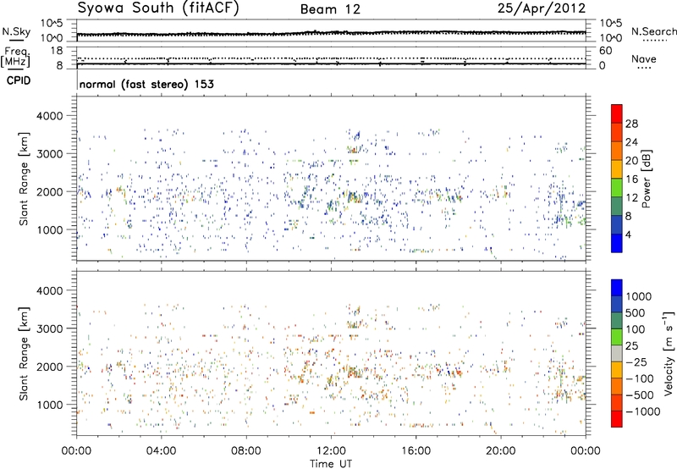The image size is (677, 469).
Task: Click the 'Slant Range [km]' label of power panel
Action: pos(25,179)
